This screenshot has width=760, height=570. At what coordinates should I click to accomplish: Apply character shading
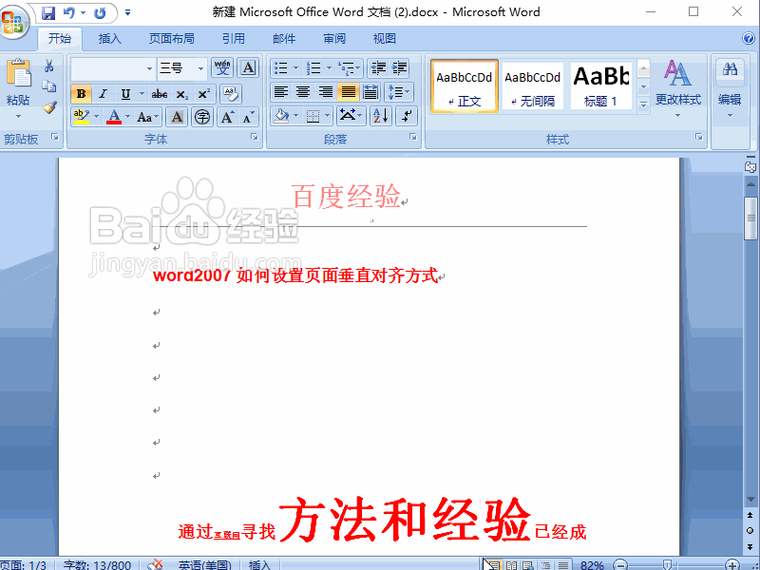tap(177, 117)
